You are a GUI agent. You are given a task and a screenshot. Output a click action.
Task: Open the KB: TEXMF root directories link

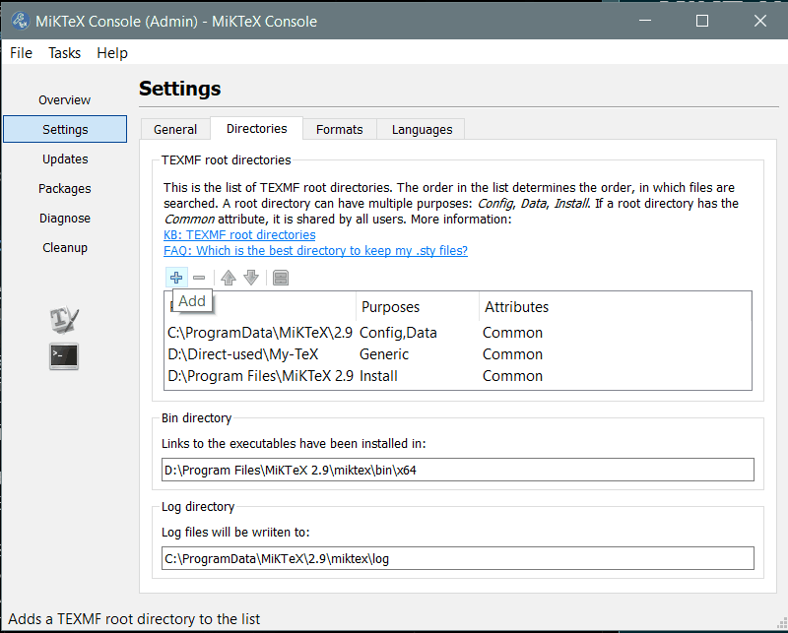[x=239, y=235]
